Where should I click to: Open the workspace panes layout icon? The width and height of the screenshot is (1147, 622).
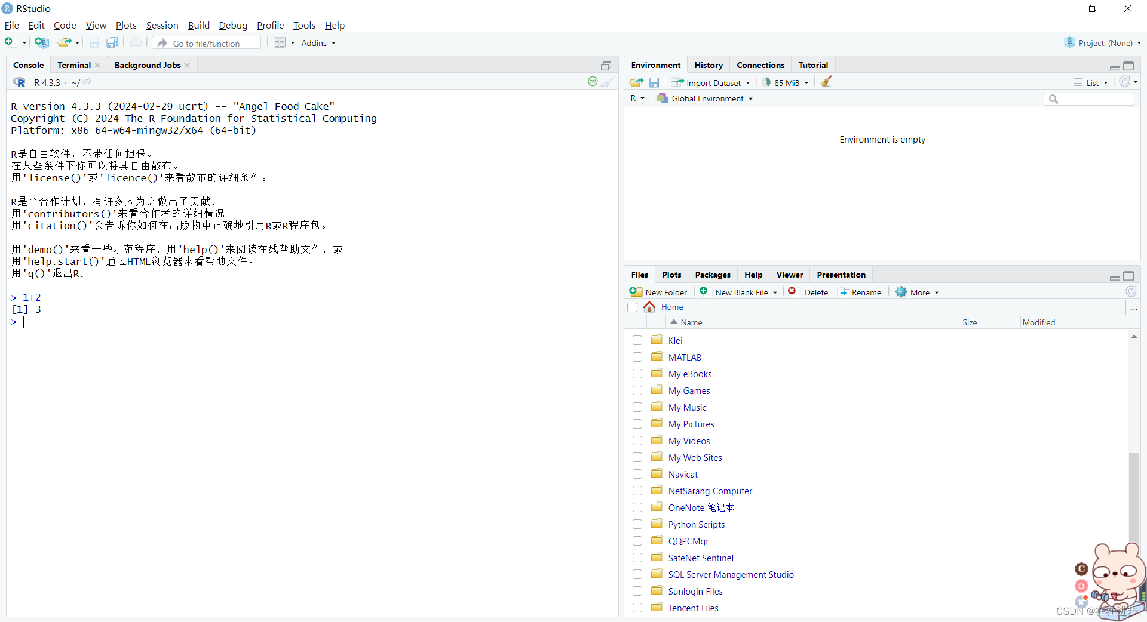[x=280, y=42]
